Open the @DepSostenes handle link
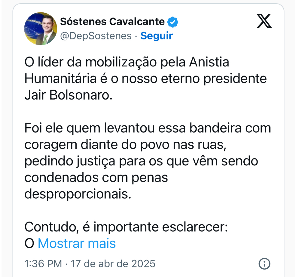This screenshot has width=302, height=277. pyautogui.click(x=96, y=36)
